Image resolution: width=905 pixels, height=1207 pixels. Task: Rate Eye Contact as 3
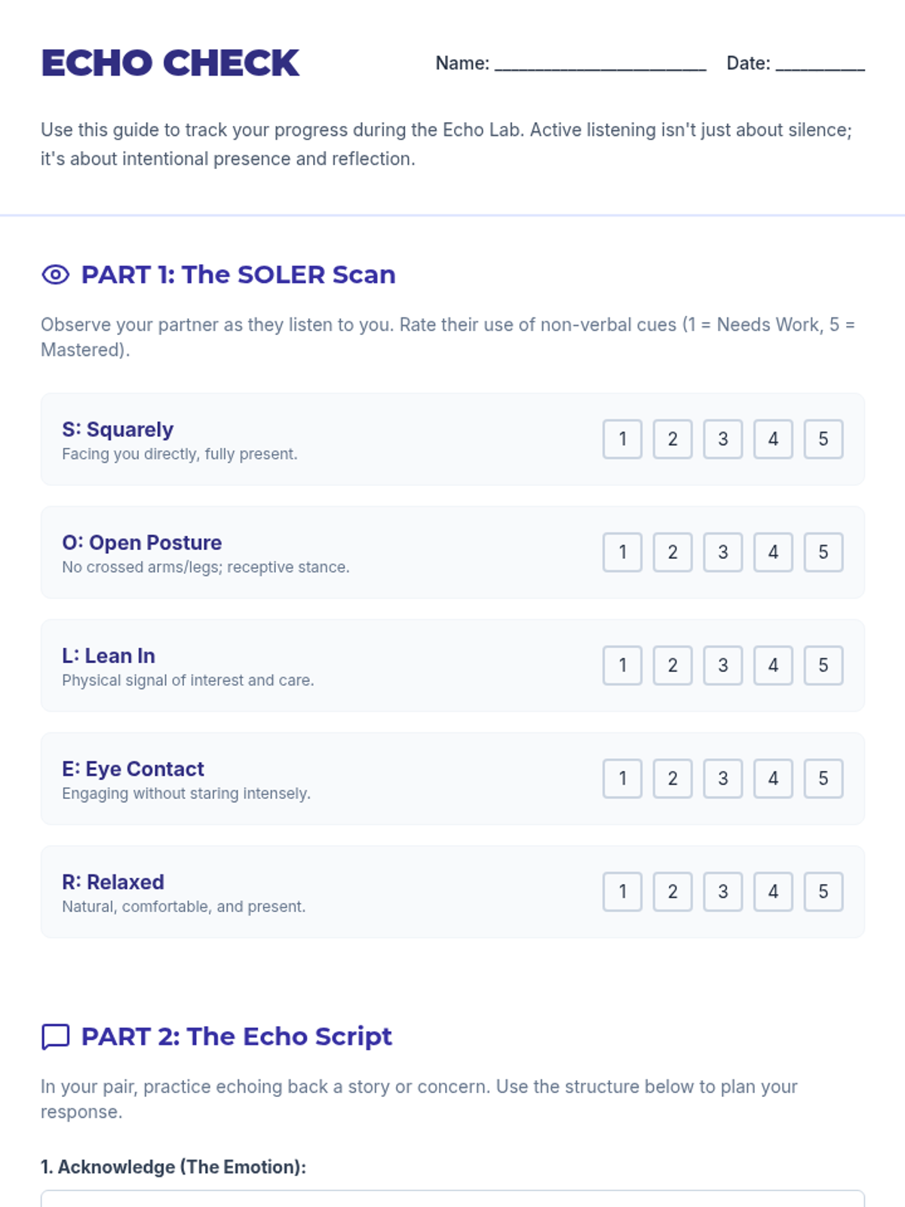click(723, 779)
